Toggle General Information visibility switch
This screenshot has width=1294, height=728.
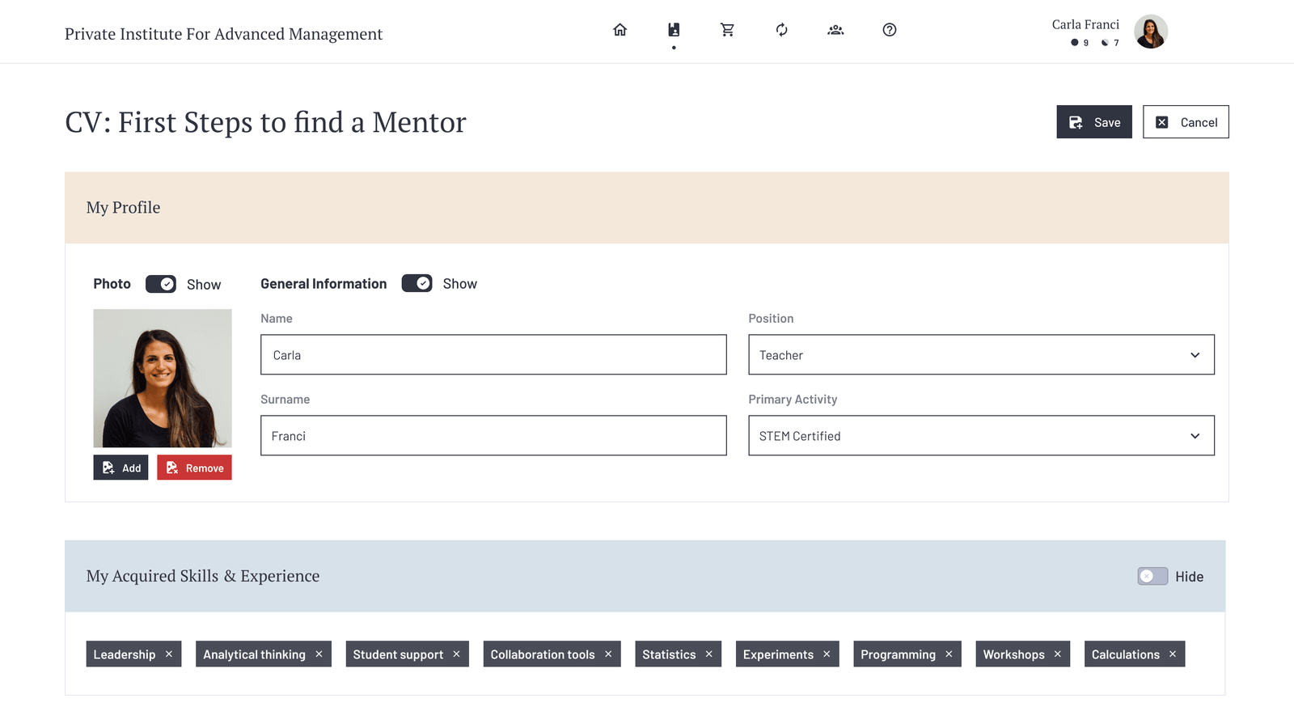pyautogui.click(x=417, y=283)
